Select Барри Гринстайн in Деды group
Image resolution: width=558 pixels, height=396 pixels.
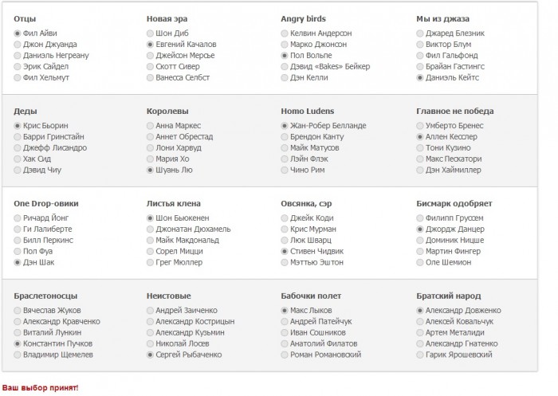[x=18, y=137]
